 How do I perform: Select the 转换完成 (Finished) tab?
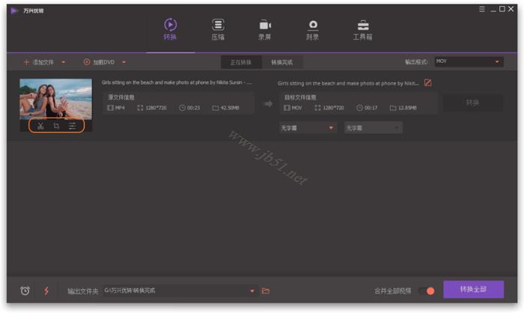(x=282, y=63)
